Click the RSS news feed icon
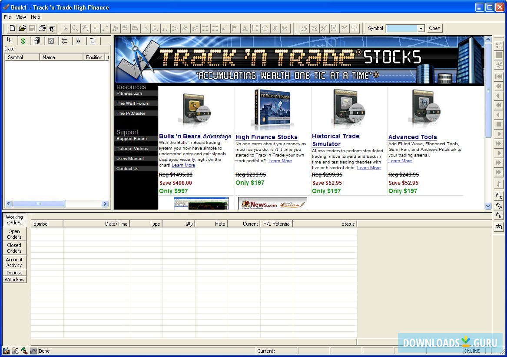Screen dimensions: 507x357 click(x=50, y=40)
